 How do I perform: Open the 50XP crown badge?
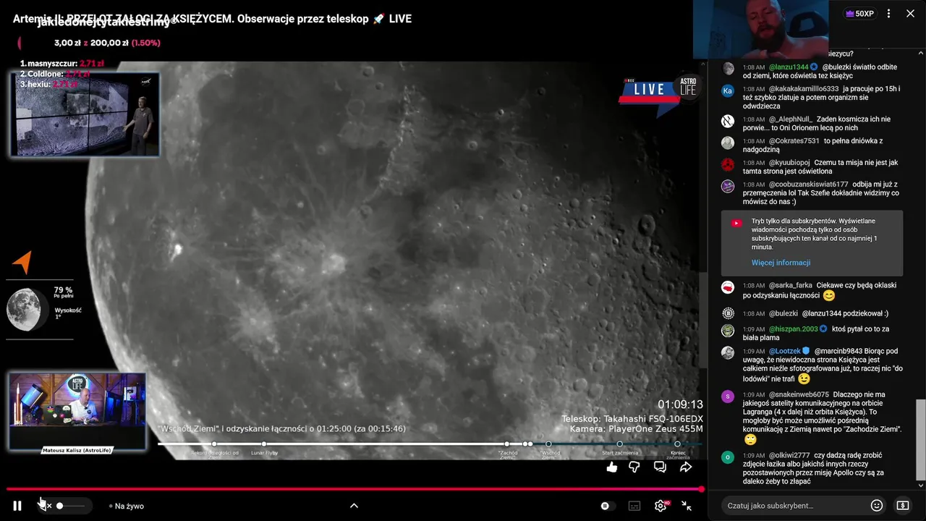coord(859,13)
